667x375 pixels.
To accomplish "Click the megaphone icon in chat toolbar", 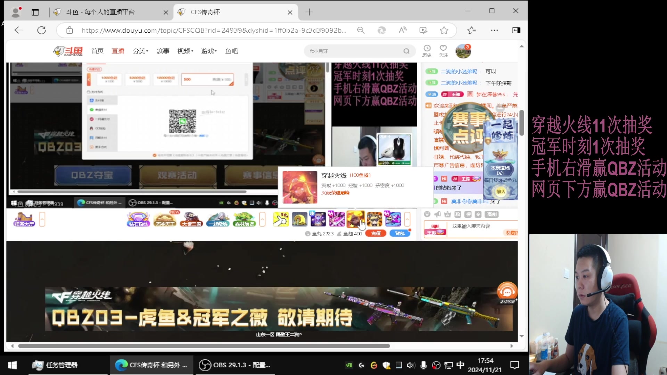I will (x=437, y=214).
